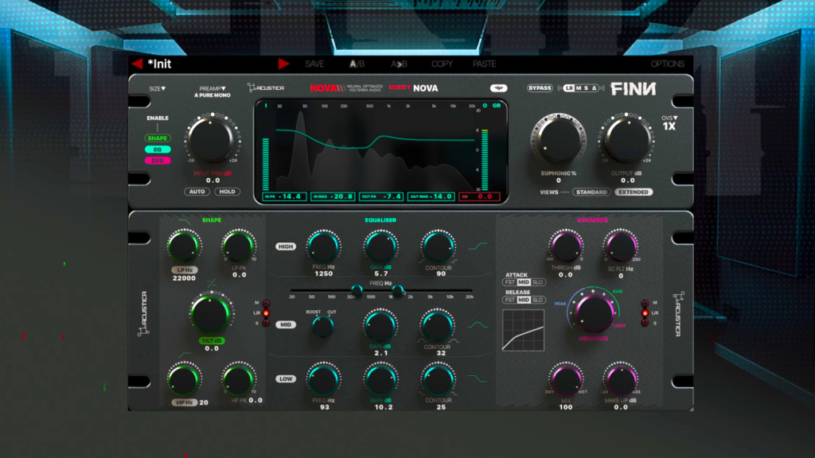The image size is (815, 458).
Task: Click the high-pass filter curve icon
Action: (x=185, y=355)
